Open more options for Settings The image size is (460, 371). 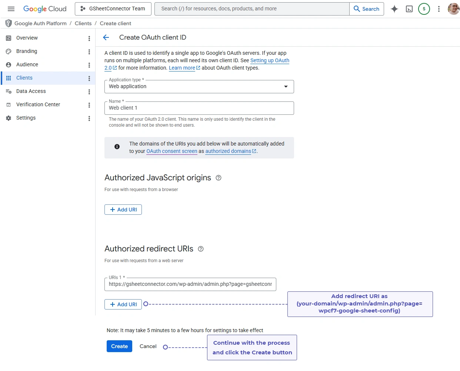pos(89,118)
